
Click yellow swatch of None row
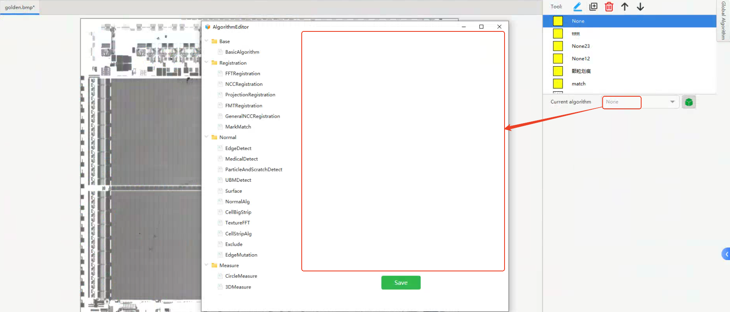(x=558, y=21)
